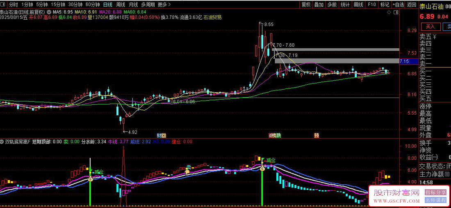Click the orange 回 marker next to 财
The width and height of the screenshot is (451, 208).
coord(163,135)
